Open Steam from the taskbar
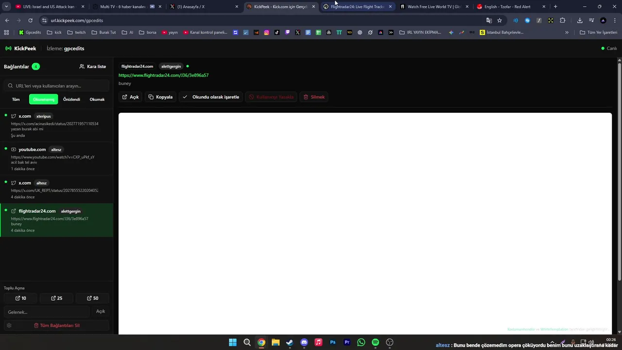The image size is (622, 350). pyautogui.click(x=290, y=342)
